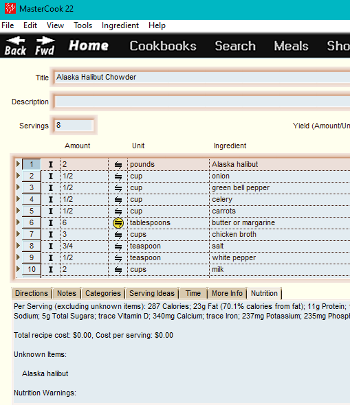
Task: Switch to the Directions tab
Action: (32, 293)
